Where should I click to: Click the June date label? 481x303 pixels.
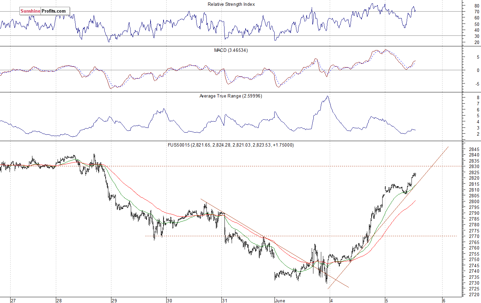280,301
